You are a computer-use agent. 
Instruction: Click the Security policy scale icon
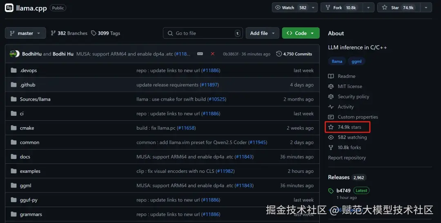tap(331, 96)
